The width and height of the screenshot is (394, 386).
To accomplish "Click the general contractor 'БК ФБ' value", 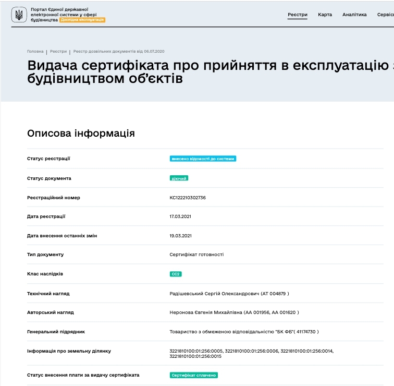I will coord(244,332).
